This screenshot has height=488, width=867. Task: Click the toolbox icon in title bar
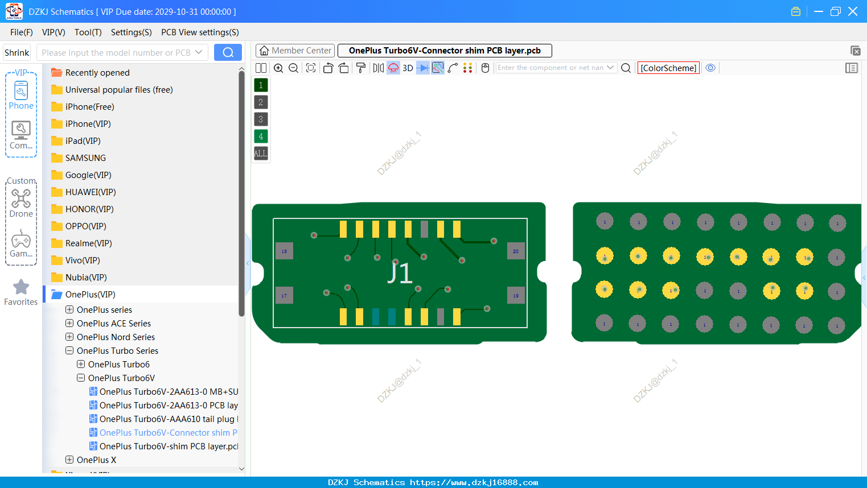[796, 11]
